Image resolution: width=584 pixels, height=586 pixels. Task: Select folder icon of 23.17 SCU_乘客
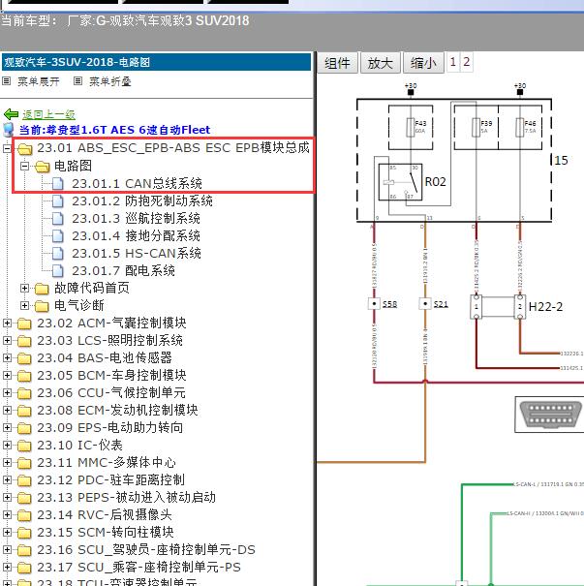(24, 568)
